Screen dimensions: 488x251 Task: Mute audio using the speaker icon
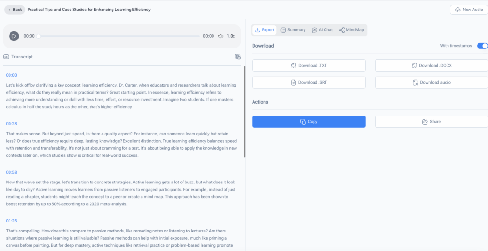point(220,36)
